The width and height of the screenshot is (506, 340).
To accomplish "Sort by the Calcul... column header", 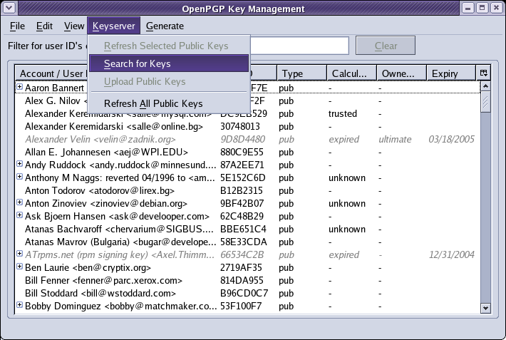I will (352, 73).
